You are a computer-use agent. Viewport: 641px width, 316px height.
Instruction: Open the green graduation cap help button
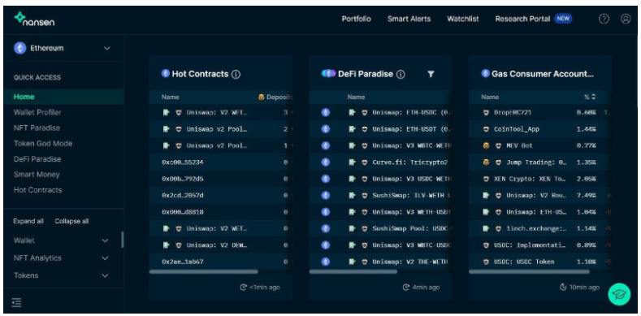[x=619, y=294]
